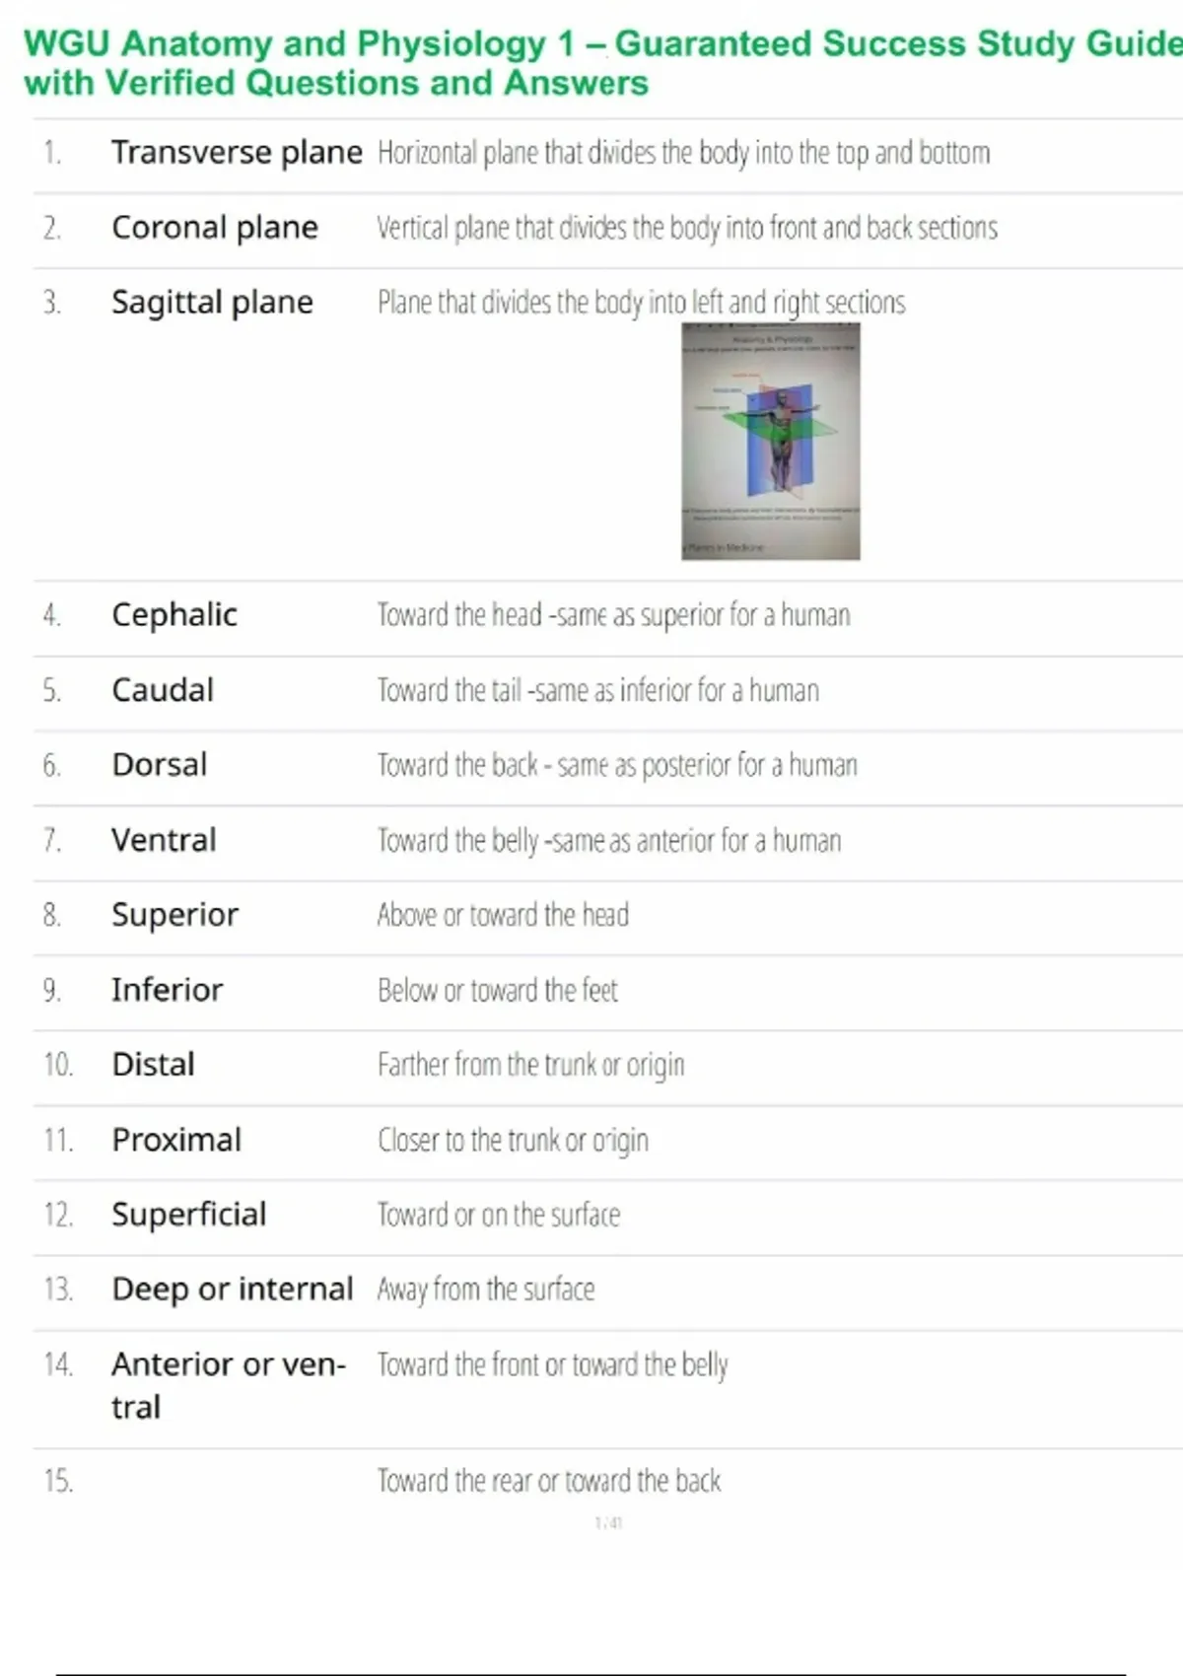
Task: Select the 'Deep or internal' term
Action: tap(233, 1290)
